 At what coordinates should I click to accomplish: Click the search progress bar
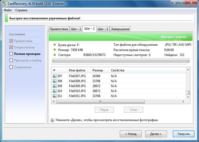click(121, 61)
